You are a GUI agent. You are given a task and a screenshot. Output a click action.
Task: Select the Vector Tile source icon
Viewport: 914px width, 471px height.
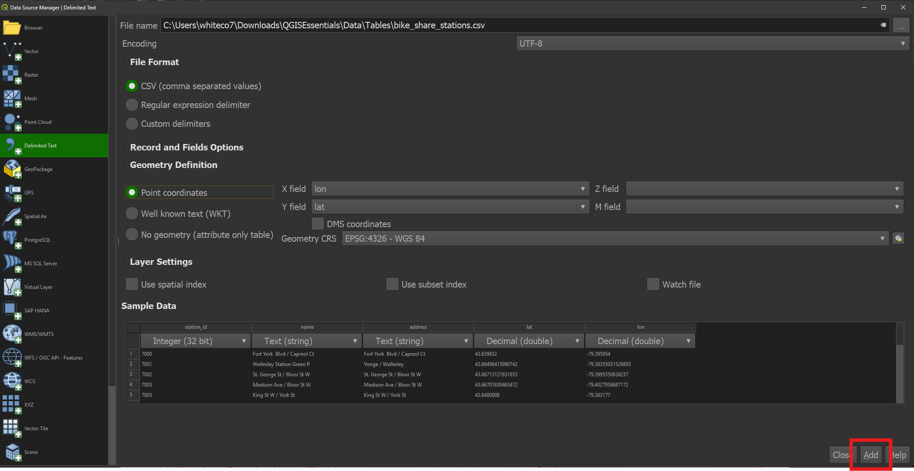(12, 429)
